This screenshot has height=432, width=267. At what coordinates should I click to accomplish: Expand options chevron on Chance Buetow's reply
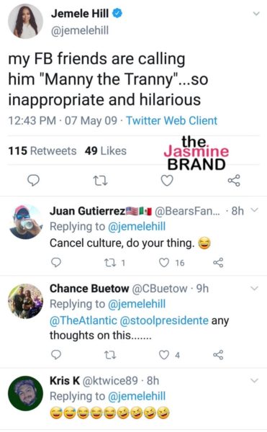pyautogui.click(x=255, y=289)
